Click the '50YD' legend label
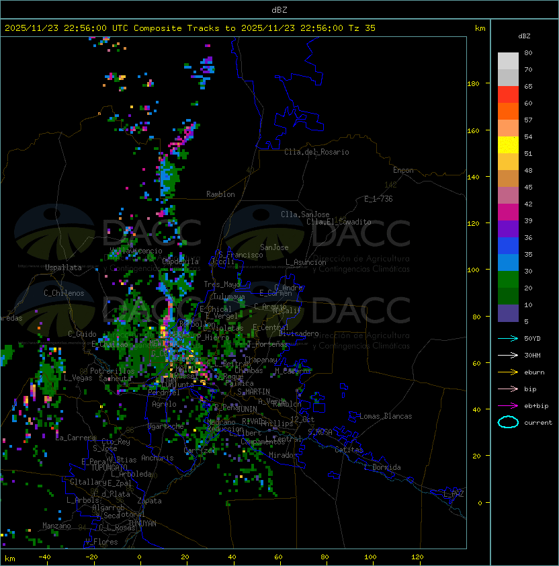 click(x=532, y=338)
